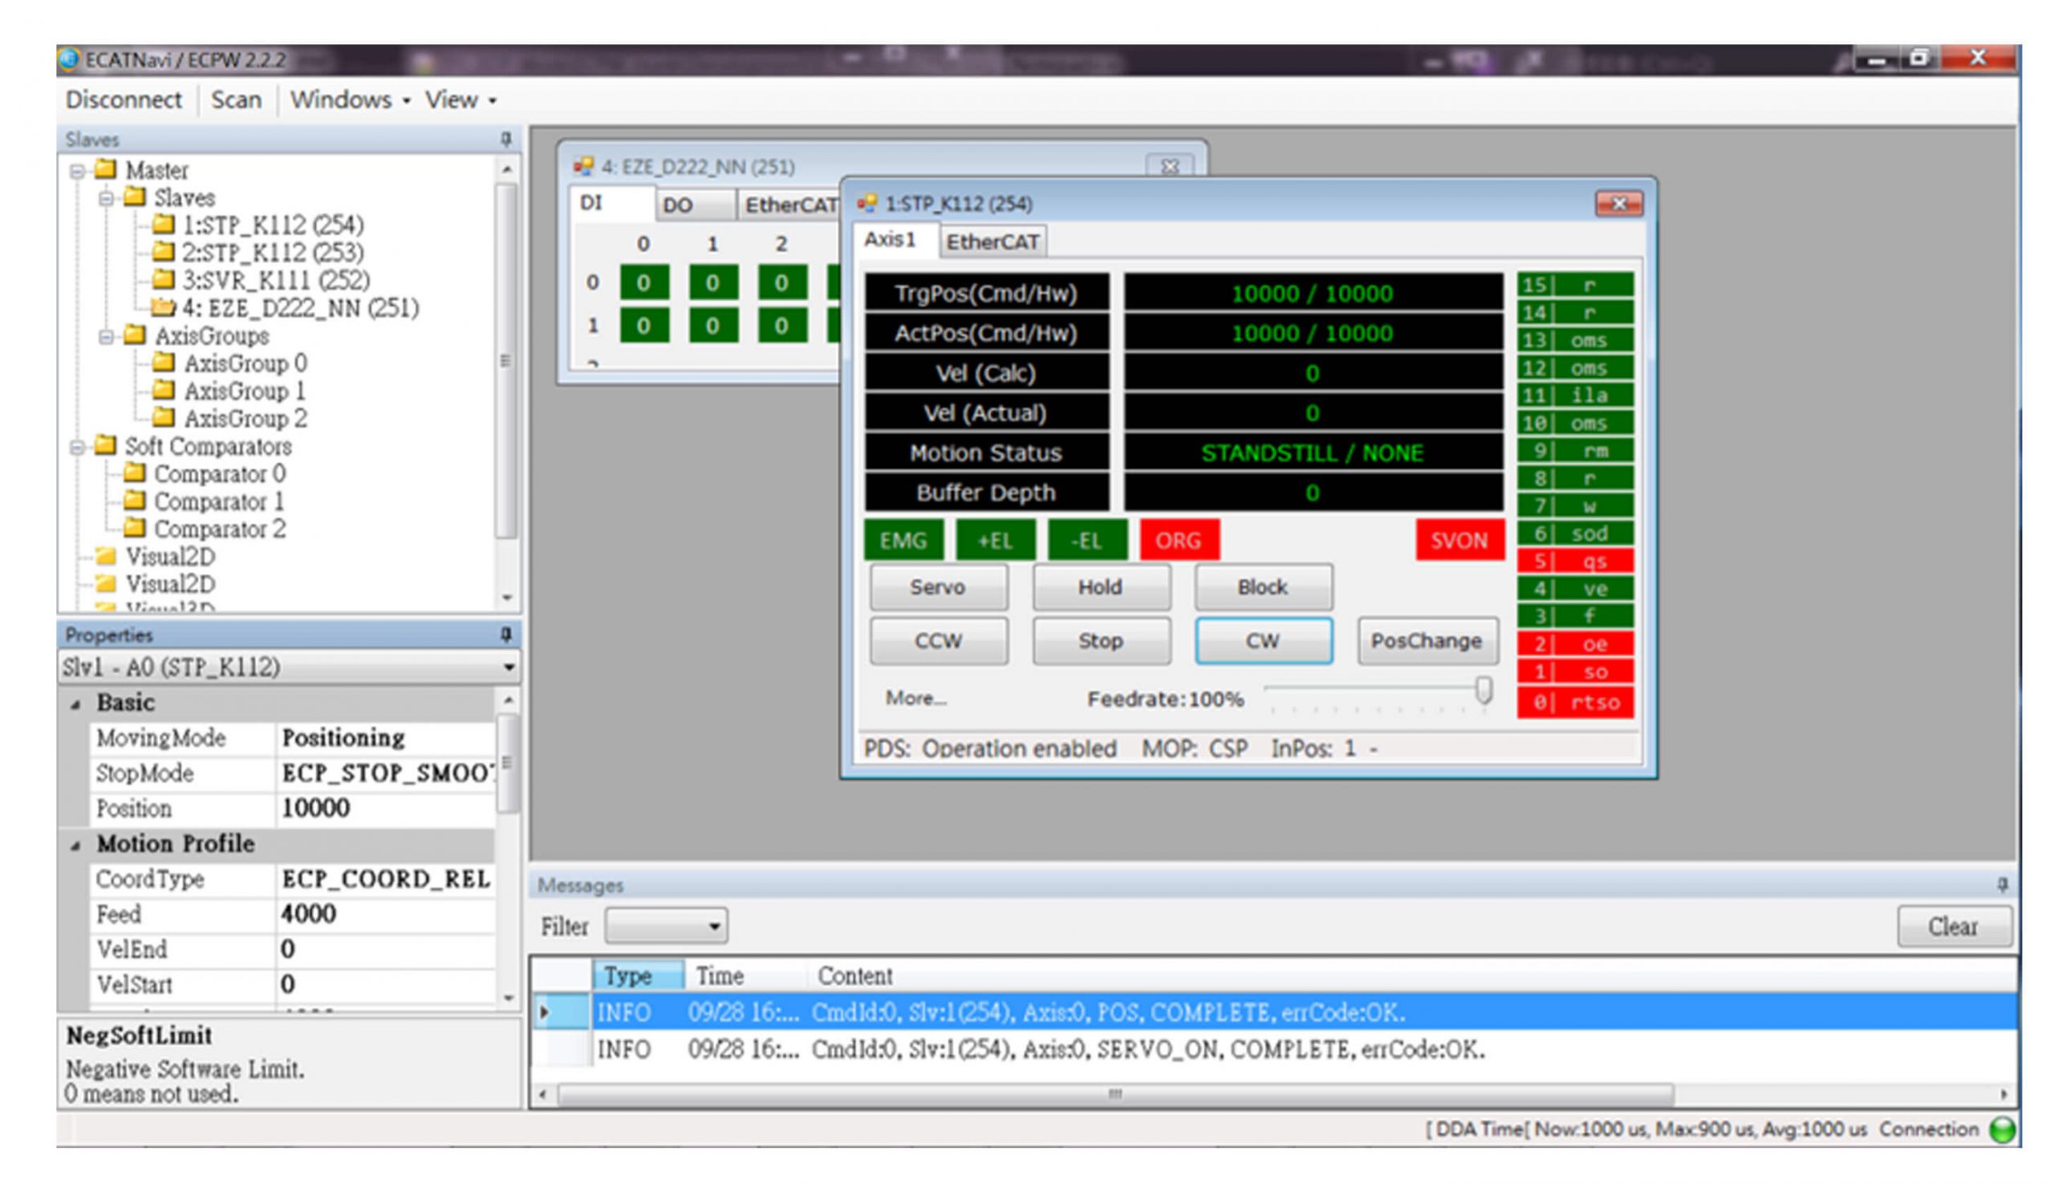Click the Clear messages button
Viewport: 2054px width, 1184px height.
pos(1953,927)
